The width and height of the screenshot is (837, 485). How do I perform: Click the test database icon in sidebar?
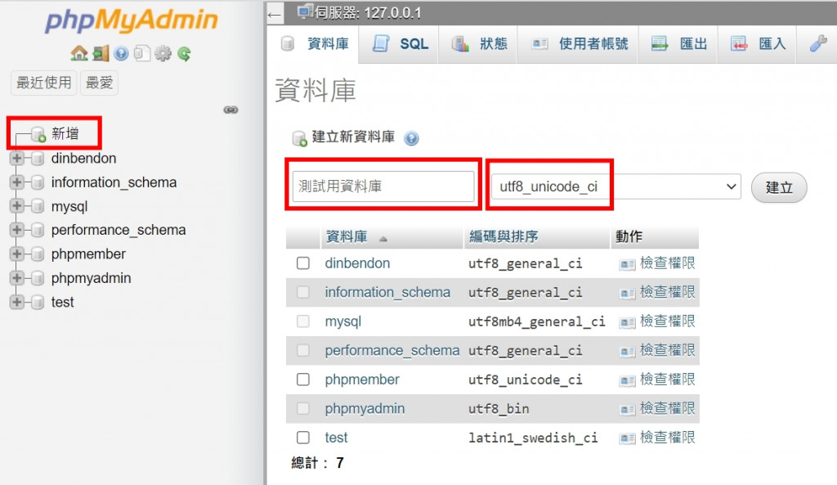[38, 303]
